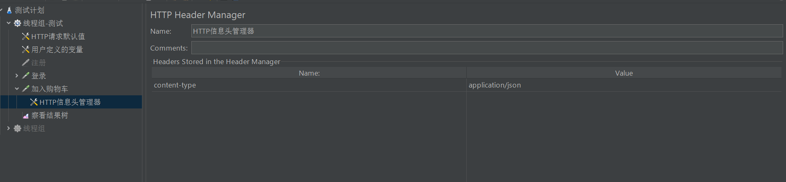Click the wrench icon beside HTTP信息头管理器 node
This screenshot has width=786, height=182.
[x=34, y=102]
